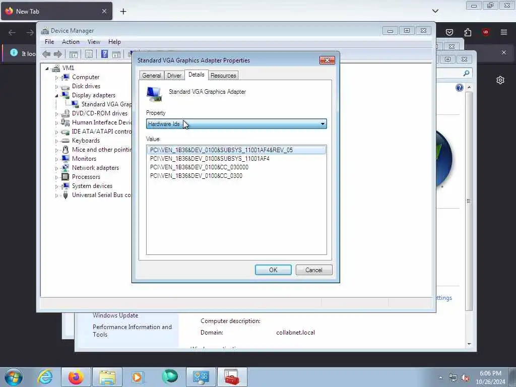
Task: Open the View menu in Device Manager
Action: point(94,42)
